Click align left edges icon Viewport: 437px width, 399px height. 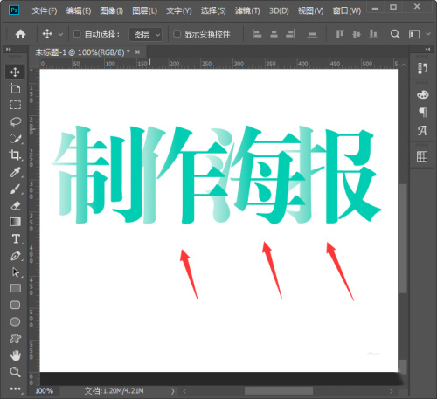[257, 34]
